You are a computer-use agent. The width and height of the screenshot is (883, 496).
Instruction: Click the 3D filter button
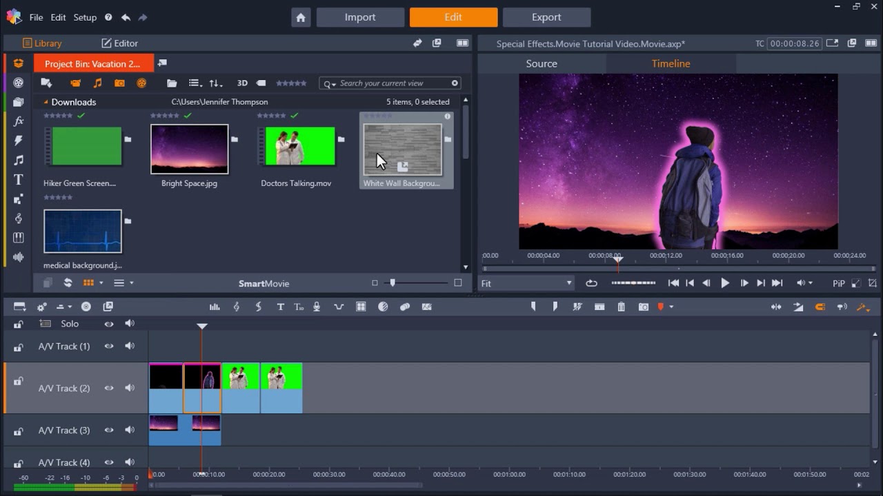click(x=242, y=83)
